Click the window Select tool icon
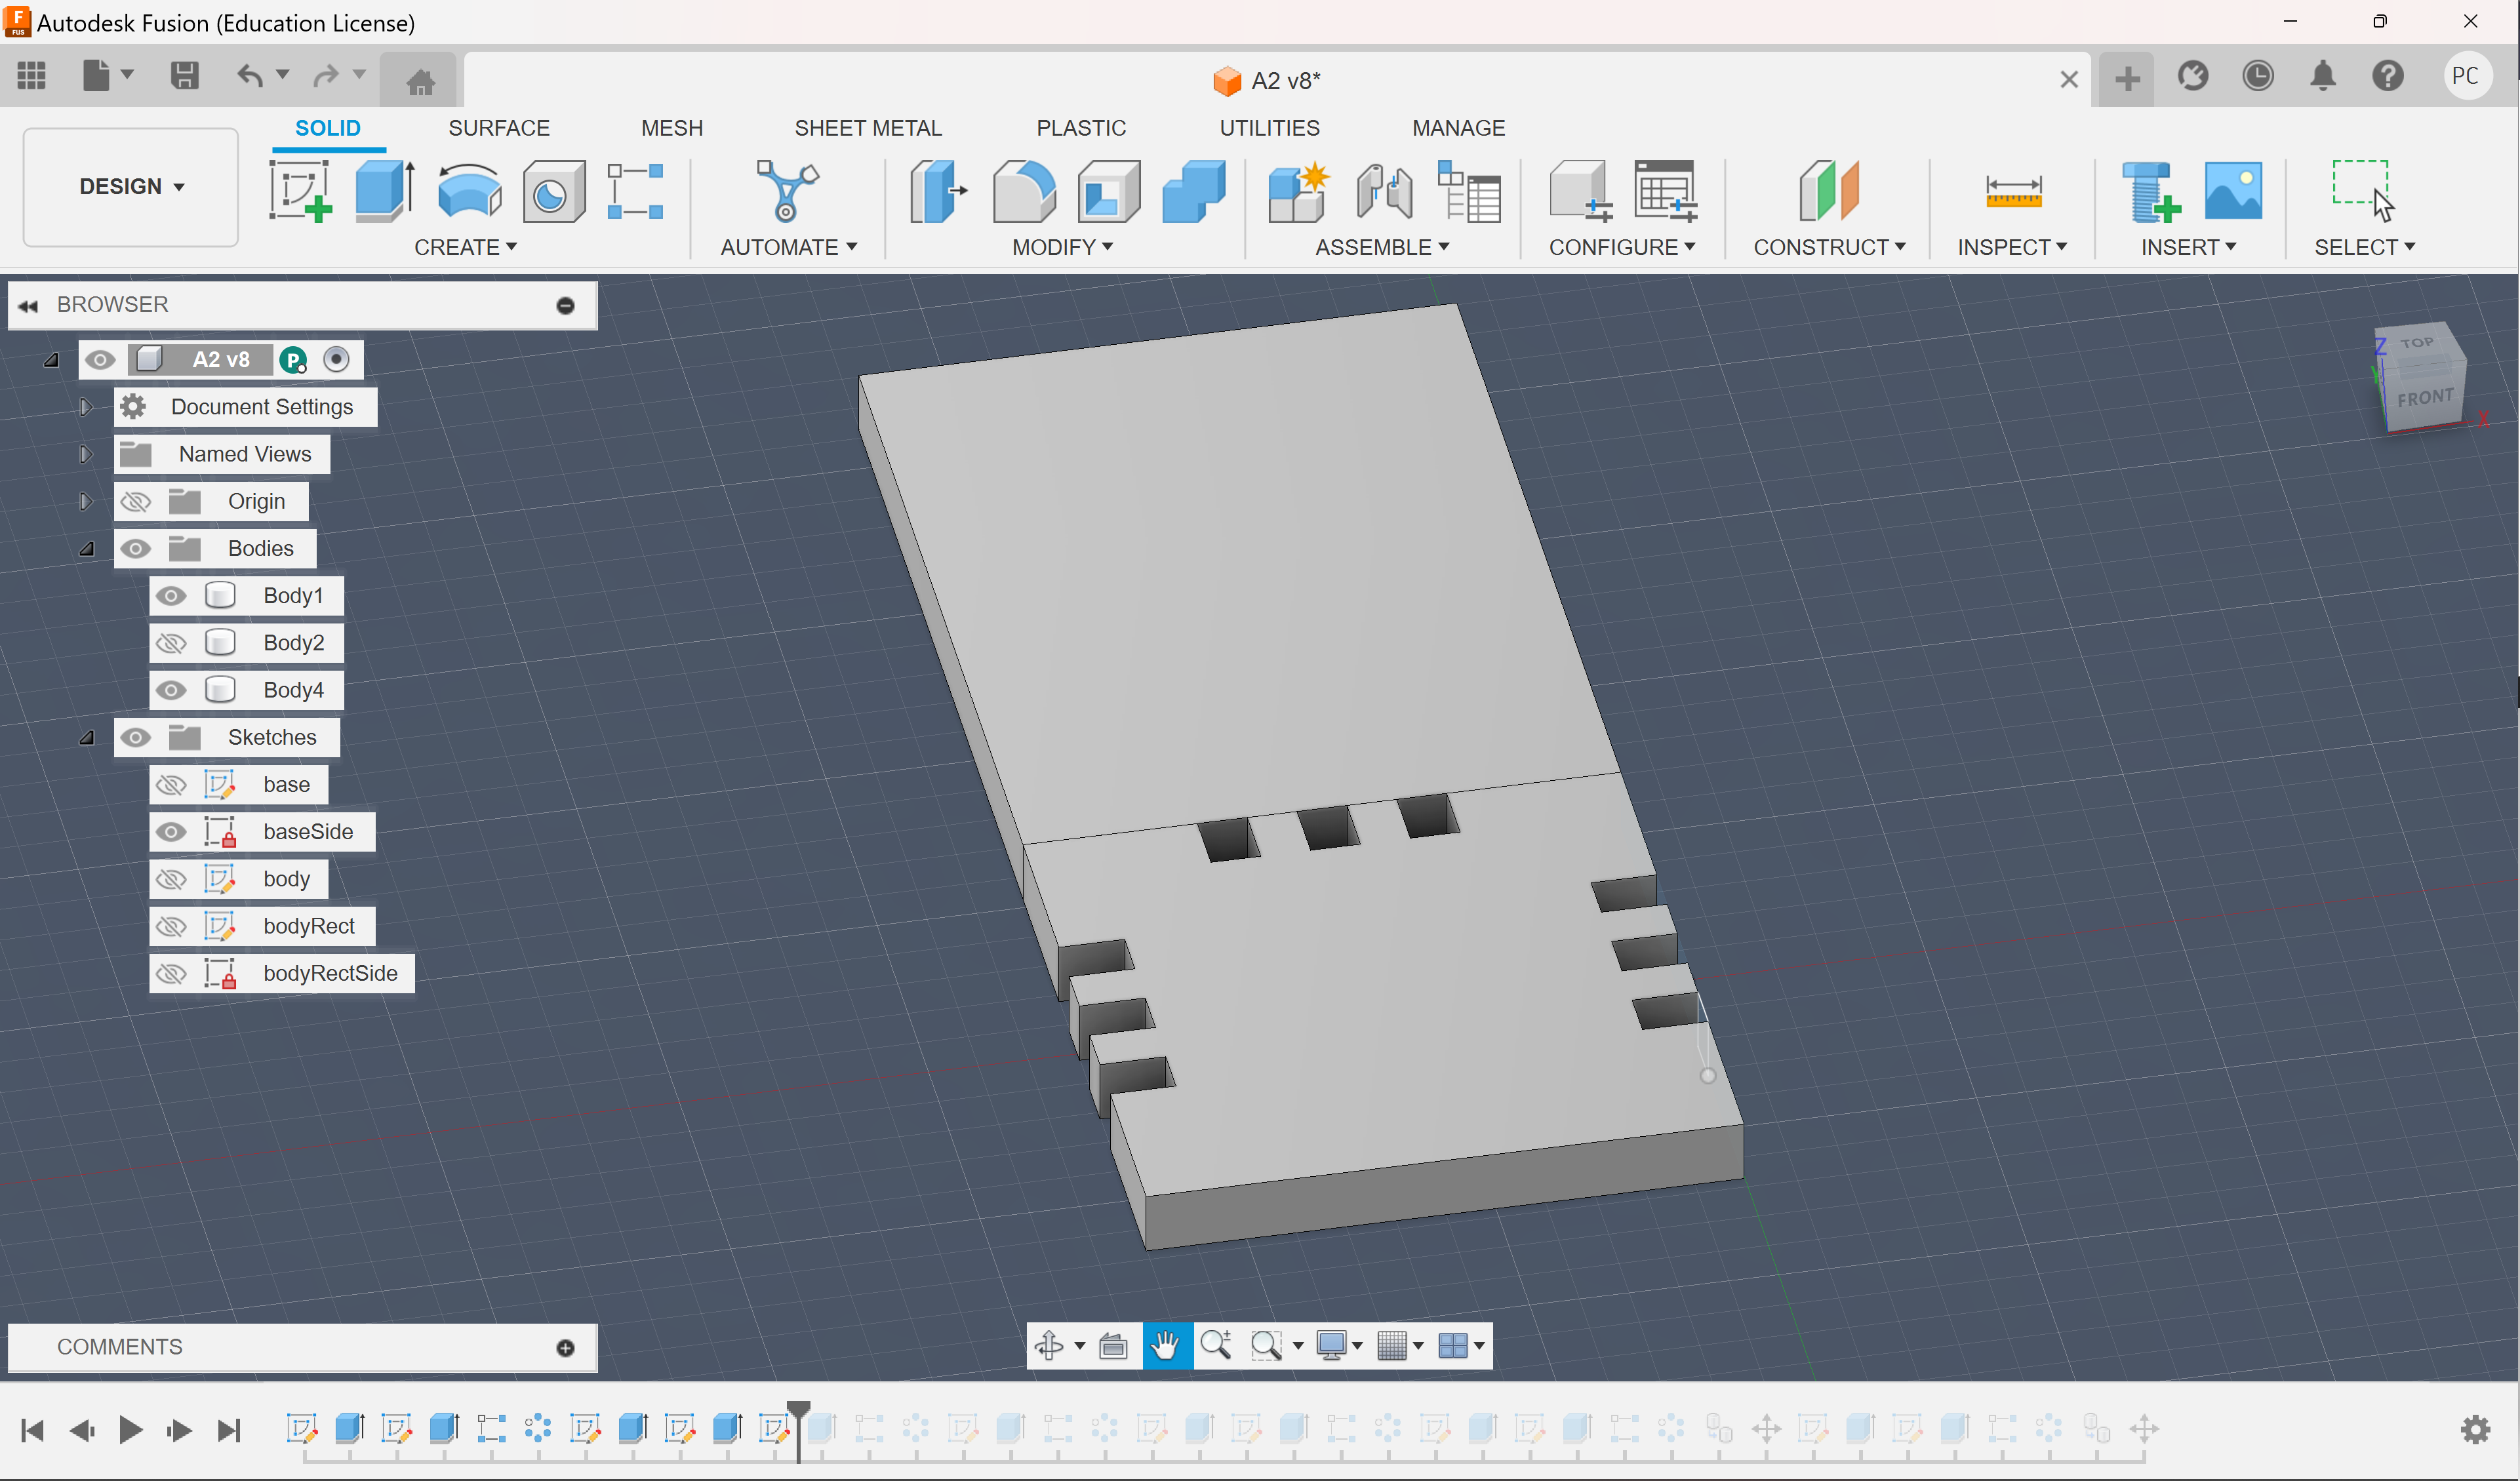Screen dimensions: 2520x1481 pos(2363,190)
